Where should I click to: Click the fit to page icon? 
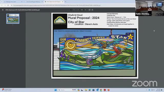[x=89, y=10]
